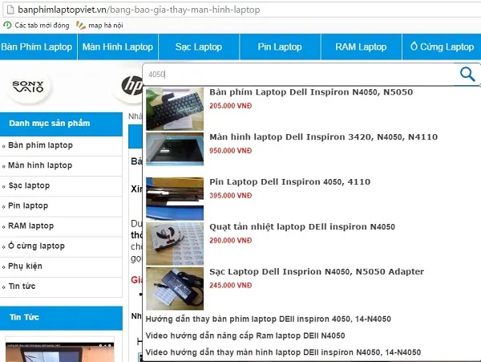Open Sạc Laptop top menu
Image resolution: width=481 pixels, height=362 pixels.
coord(199,47)
